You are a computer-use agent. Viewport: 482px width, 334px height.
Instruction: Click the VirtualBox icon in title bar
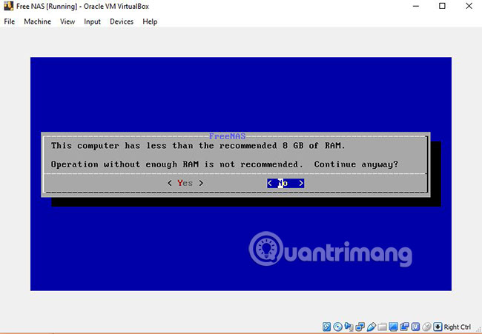(x=9, y=6)
